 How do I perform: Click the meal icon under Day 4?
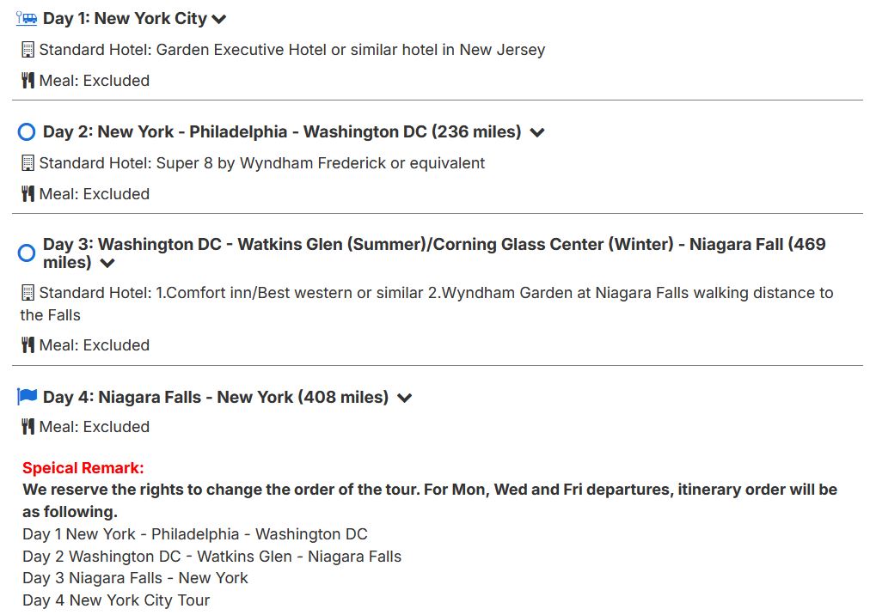click(28, 427)
